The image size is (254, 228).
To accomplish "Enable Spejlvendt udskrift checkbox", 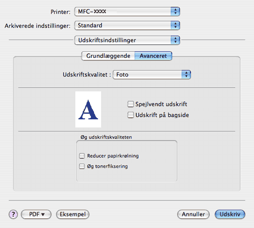I will (x=131, y=104).
